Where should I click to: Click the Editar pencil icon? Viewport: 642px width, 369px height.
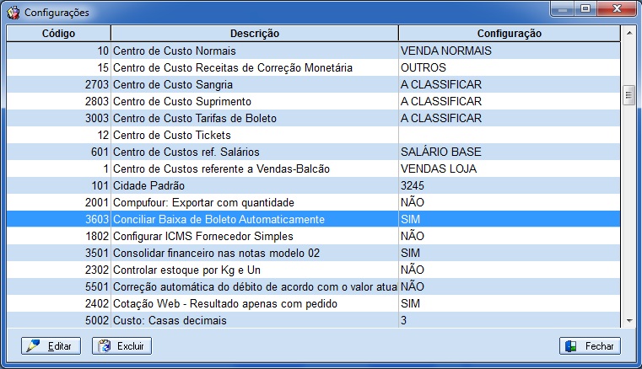tap(33, 345)
